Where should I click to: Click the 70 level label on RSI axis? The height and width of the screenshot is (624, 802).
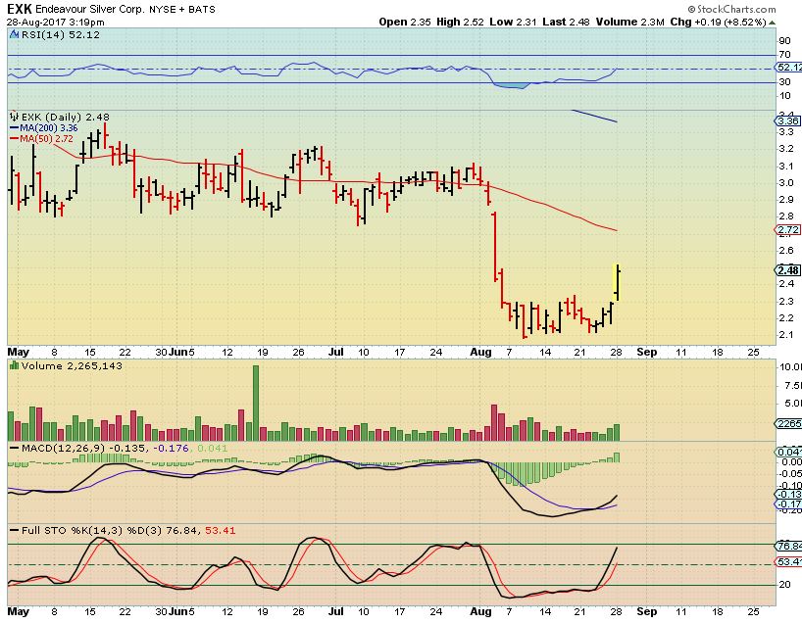click(784, 55)
